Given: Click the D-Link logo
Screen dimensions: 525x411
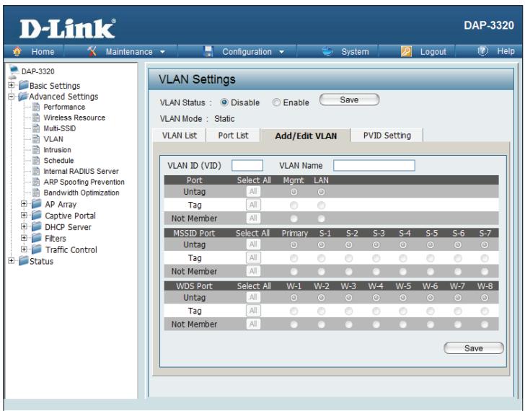Looking at the screenshot, I should pos(68,29).
